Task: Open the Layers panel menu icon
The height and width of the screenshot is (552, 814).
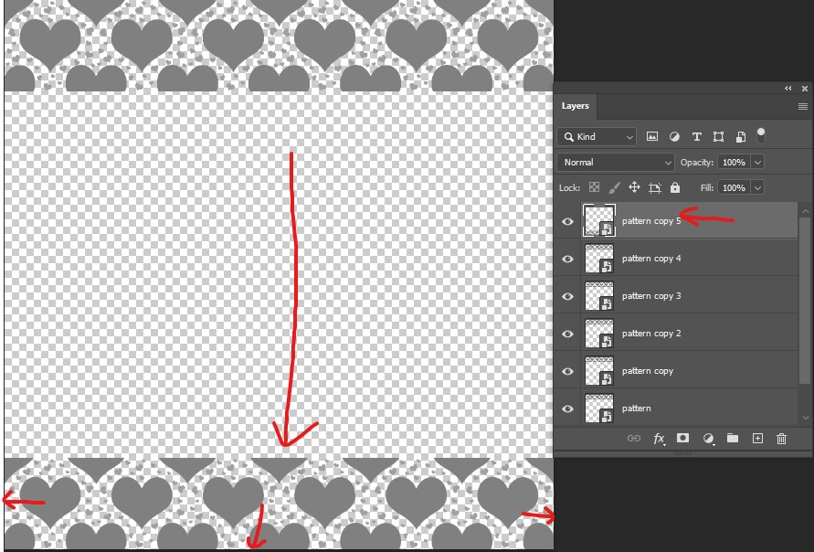Action: click(x=802, y=106)
